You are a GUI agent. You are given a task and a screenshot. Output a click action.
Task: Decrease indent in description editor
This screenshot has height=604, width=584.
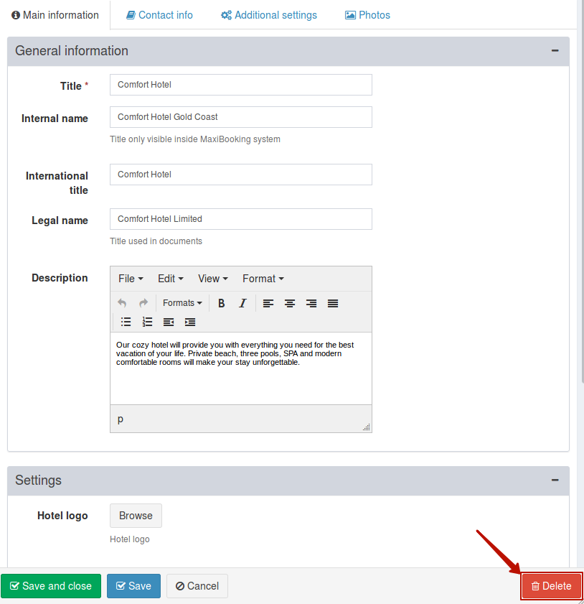(169, 322)
